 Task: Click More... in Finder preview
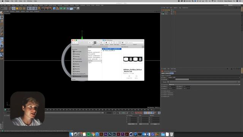point(136,77)
